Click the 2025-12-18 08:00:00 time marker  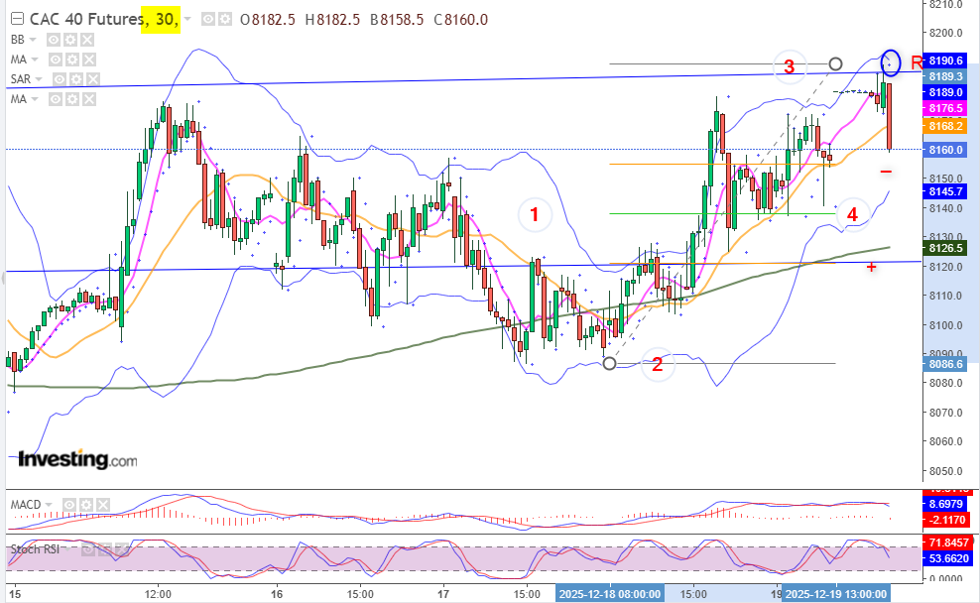[609, 594]
